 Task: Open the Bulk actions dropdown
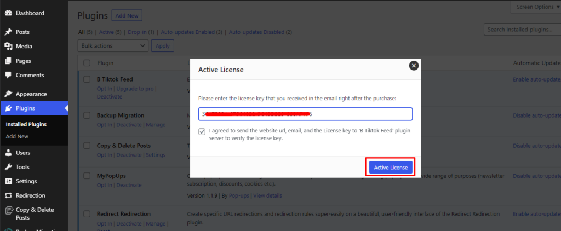(x=113, y=46)
